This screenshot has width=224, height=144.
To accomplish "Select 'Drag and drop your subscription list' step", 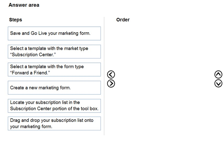I will pos(54,124).
